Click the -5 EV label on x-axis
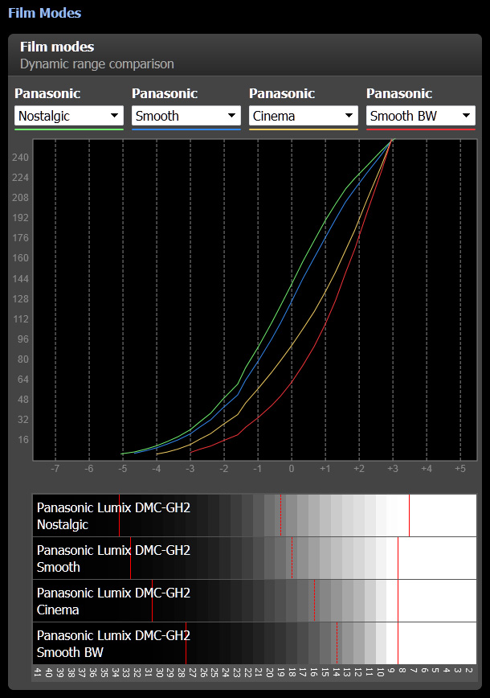 [x=123, y=469]
